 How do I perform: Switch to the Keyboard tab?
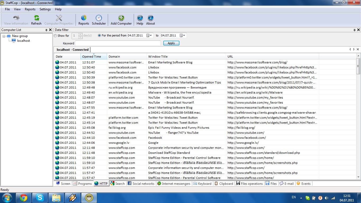click(x=202, y=183)
